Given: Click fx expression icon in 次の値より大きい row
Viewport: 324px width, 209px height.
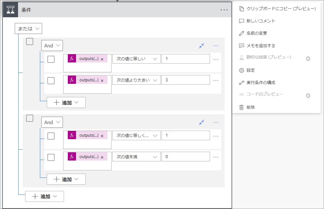Looking at the screenshot, I should pyautogui.click(x=72, y=80).
